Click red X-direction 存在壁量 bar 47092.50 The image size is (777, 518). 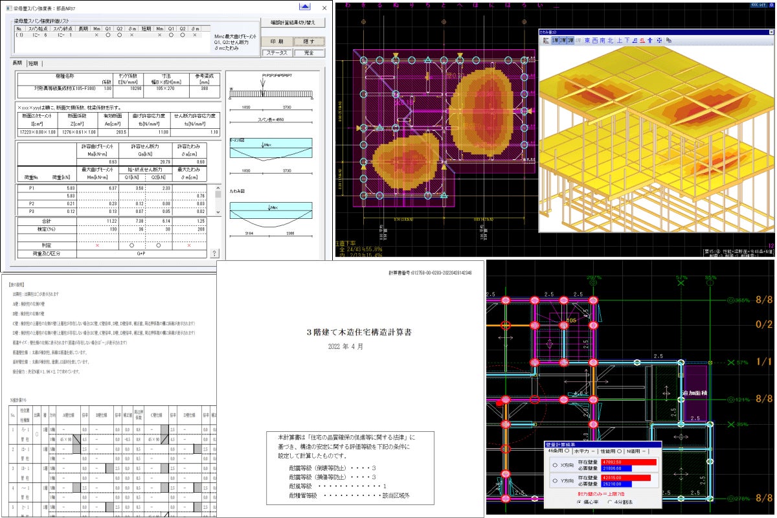pos(629,462)
